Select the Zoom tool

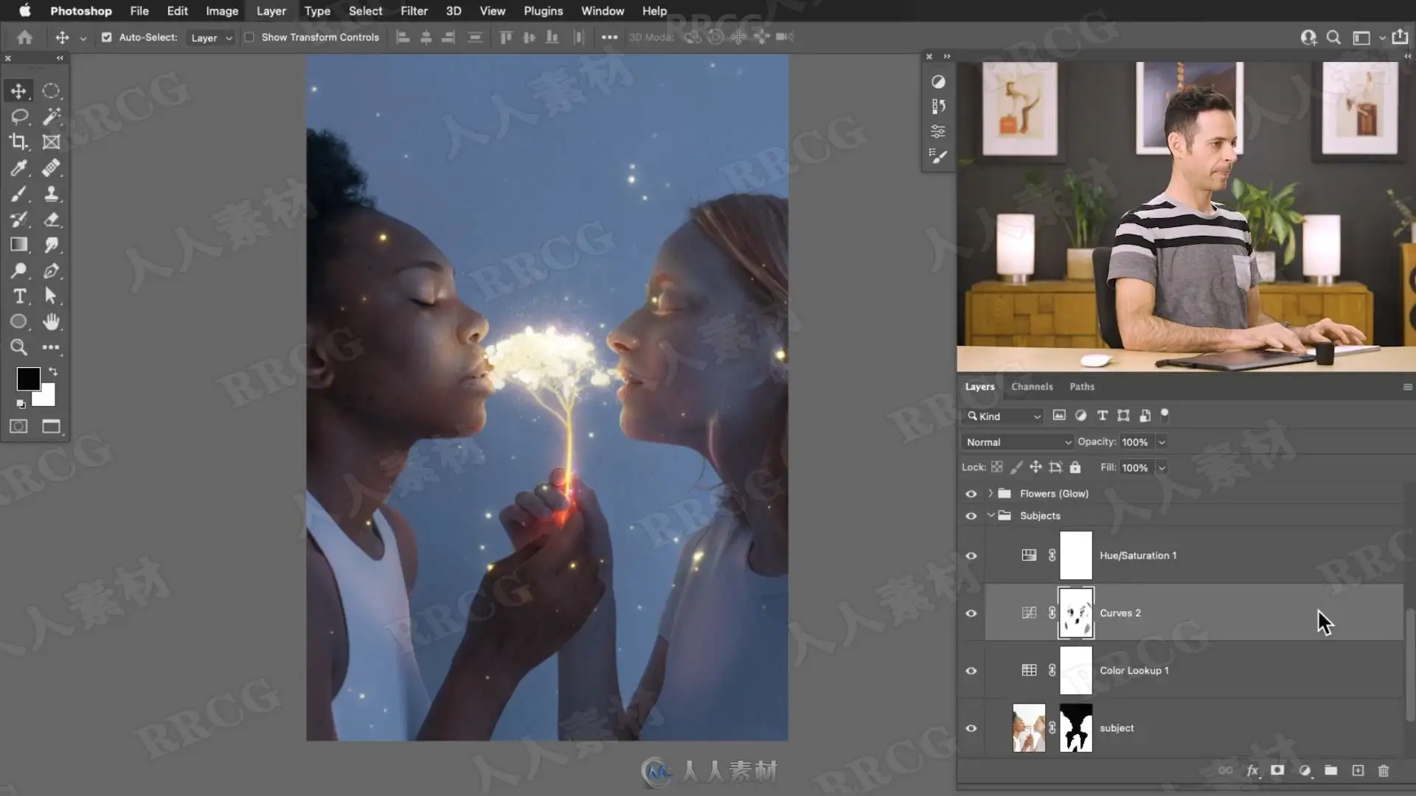pyautogui.click(x=19, y=347)
